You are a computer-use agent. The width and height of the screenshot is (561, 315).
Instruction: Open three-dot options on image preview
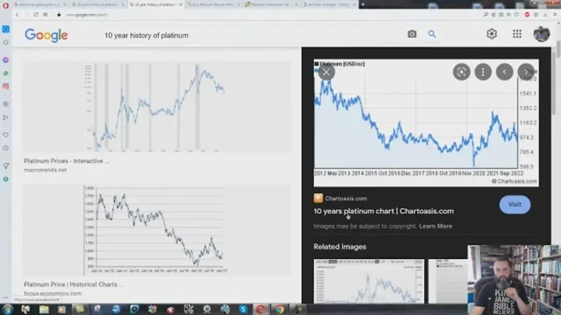(x=483, y=72)
